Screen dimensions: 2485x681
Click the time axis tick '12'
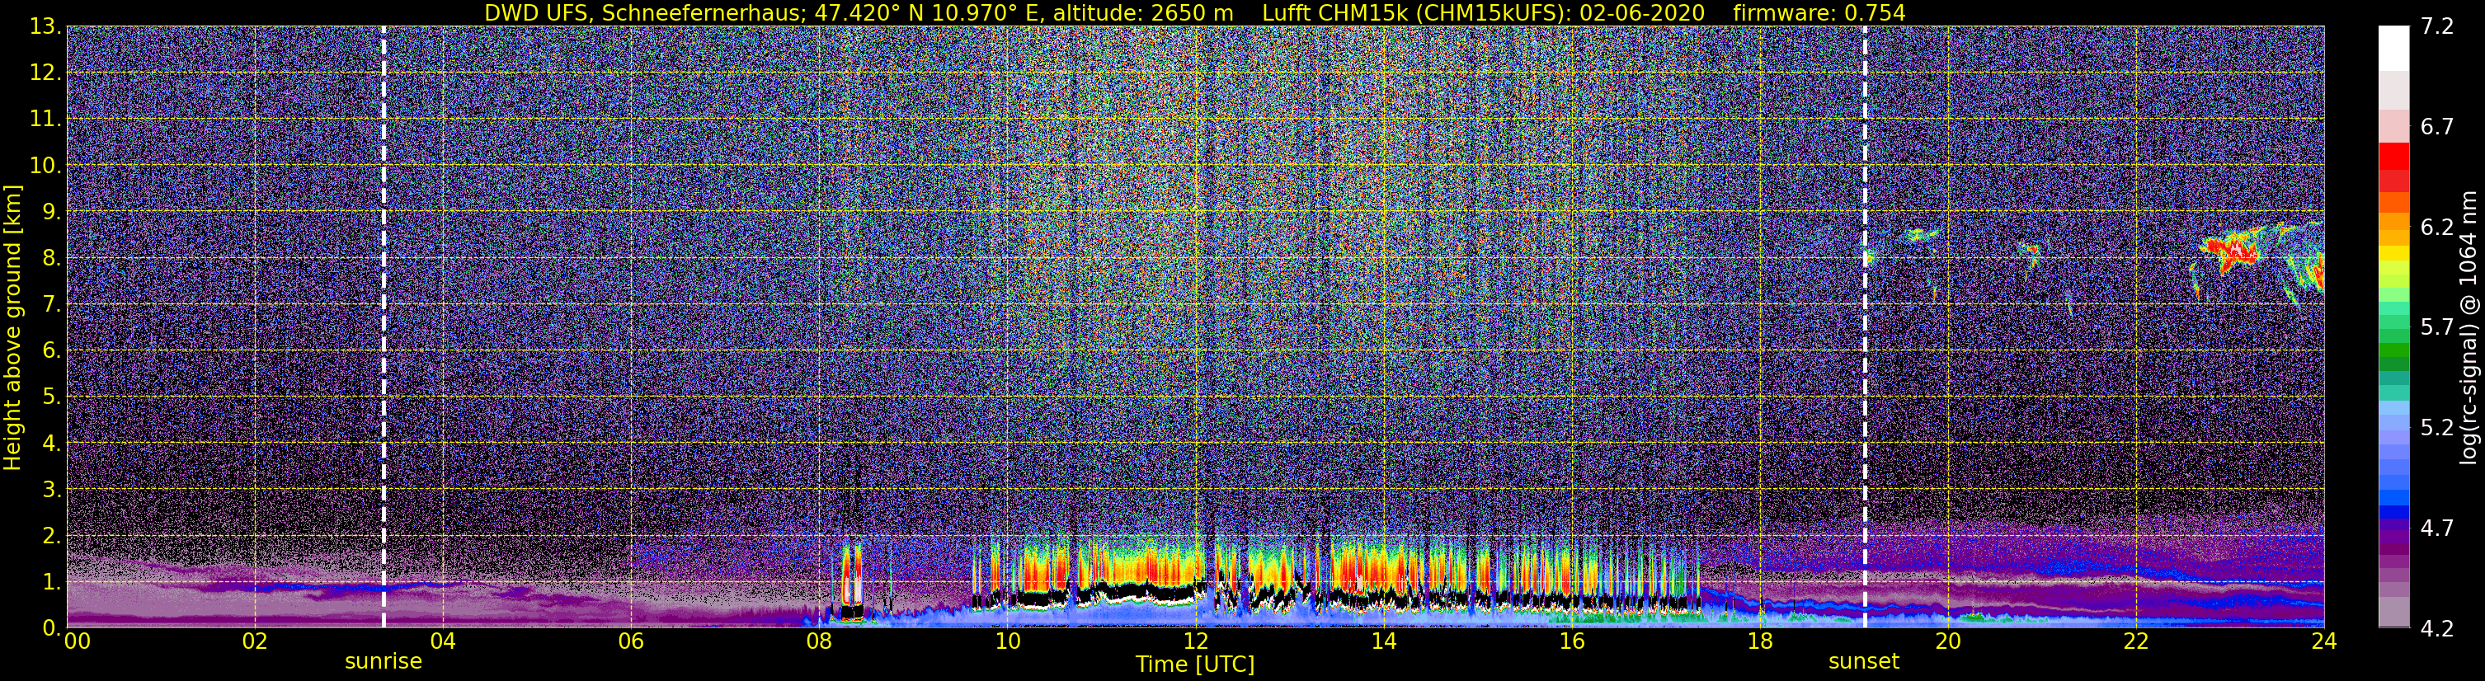pos(1195,641)
